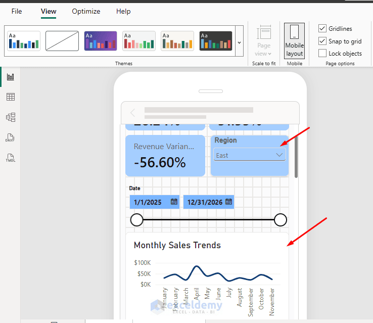Viewport: 373px width, 323px height.
Task: Uncheck the Gridlines checkbox
Action: (322, 28)
